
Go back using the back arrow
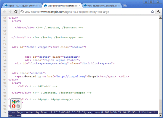coord(4,12)
